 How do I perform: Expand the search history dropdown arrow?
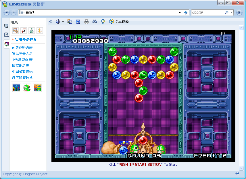(180, 13)
